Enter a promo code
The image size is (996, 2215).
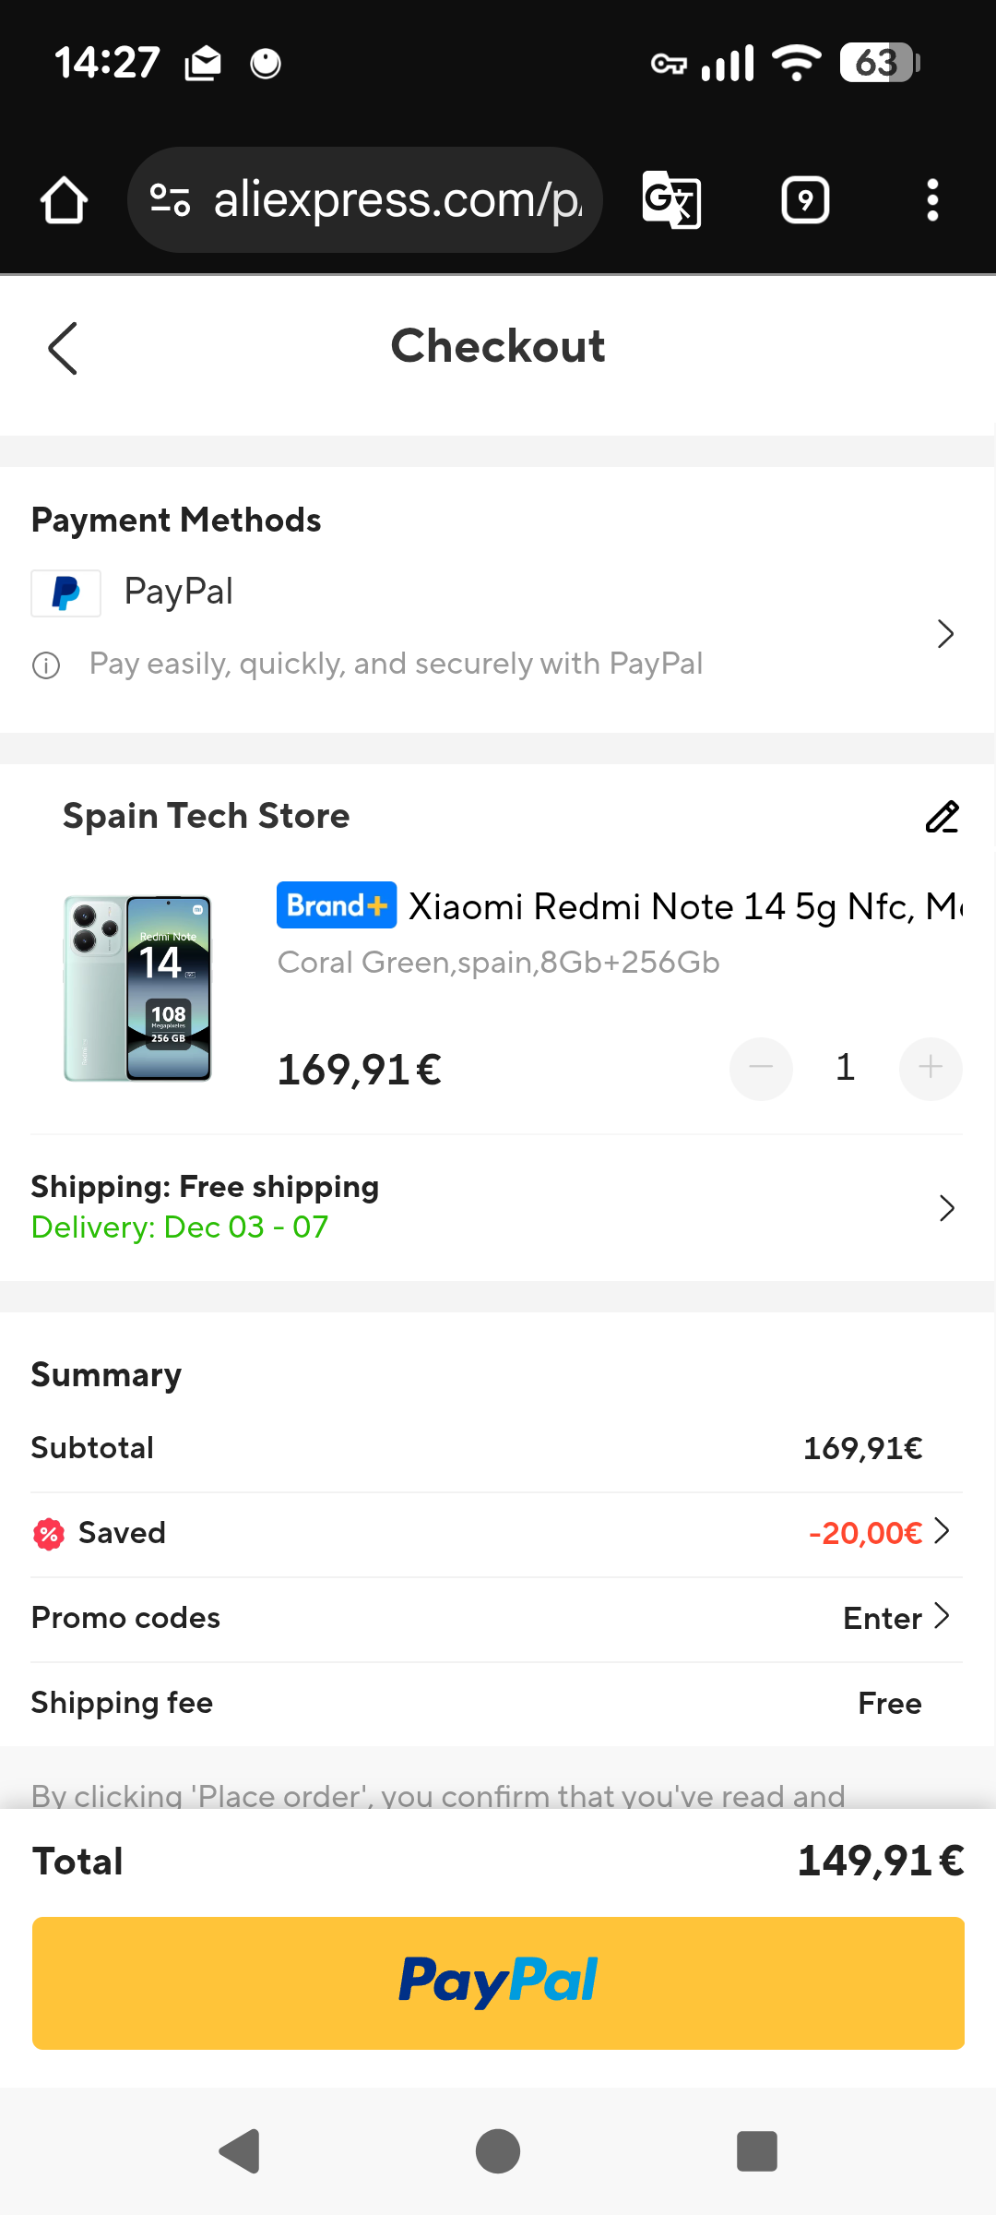click(x=895, y=1618)
